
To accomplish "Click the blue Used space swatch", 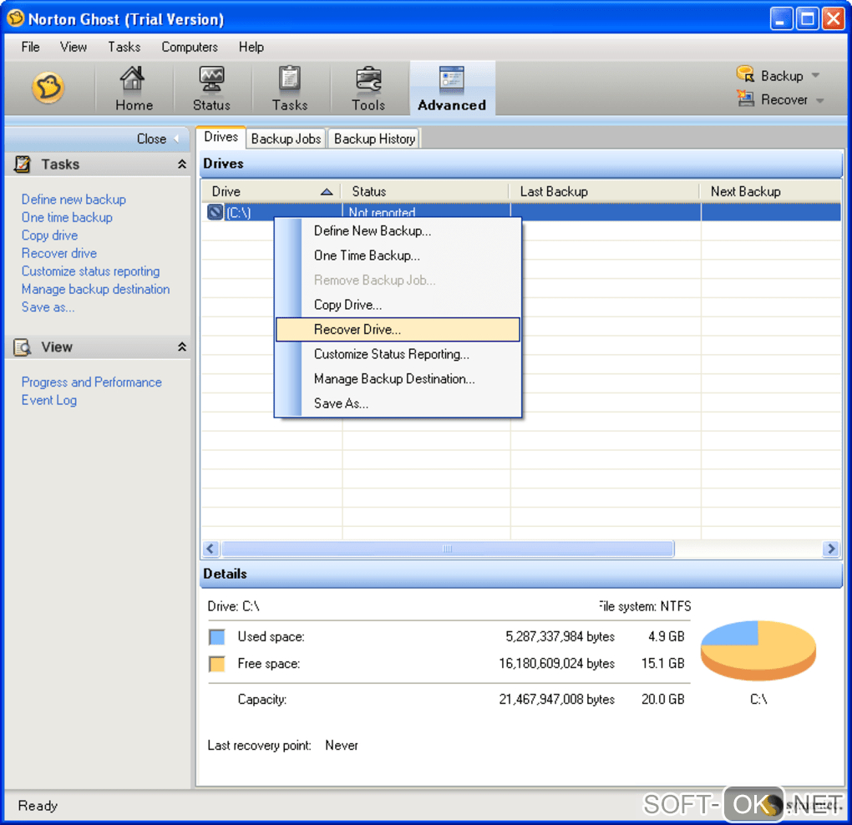I will point(217,636).
